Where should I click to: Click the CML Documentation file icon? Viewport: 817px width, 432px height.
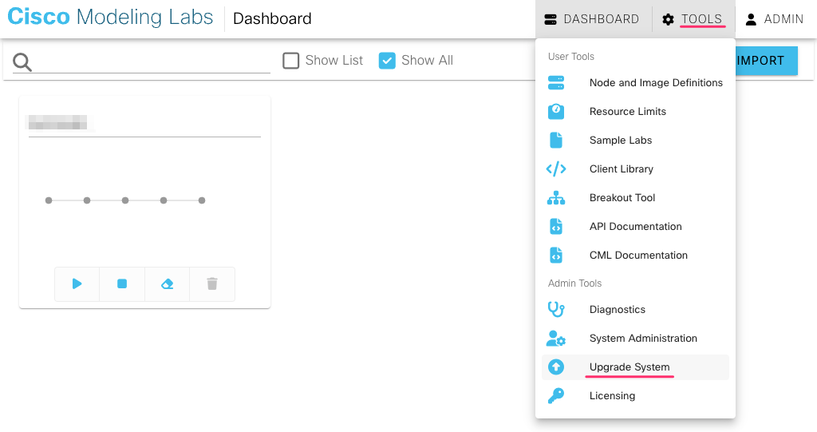point(556,256)
